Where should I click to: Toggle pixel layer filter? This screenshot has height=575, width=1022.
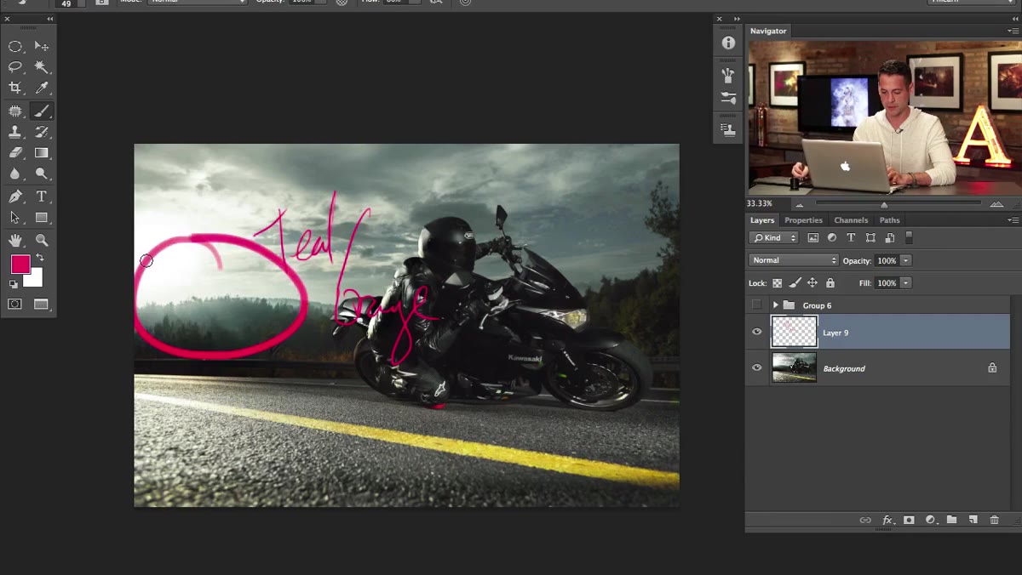point(812,238)
